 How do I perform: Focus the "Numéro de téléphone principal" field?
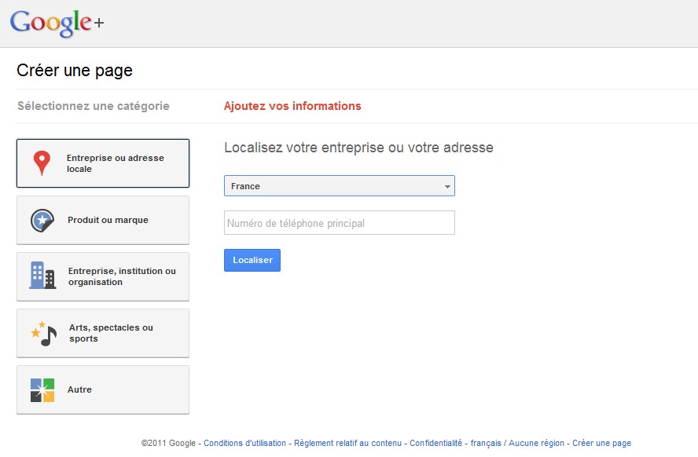tap(339, 223)
